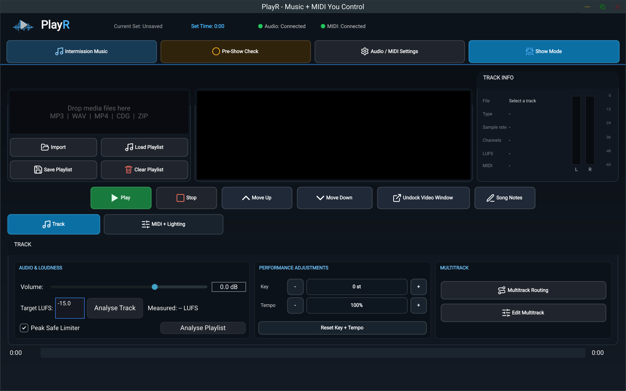Click the Drop media files here area
Viewport: 626px width, 391px height.
[99, 112]
